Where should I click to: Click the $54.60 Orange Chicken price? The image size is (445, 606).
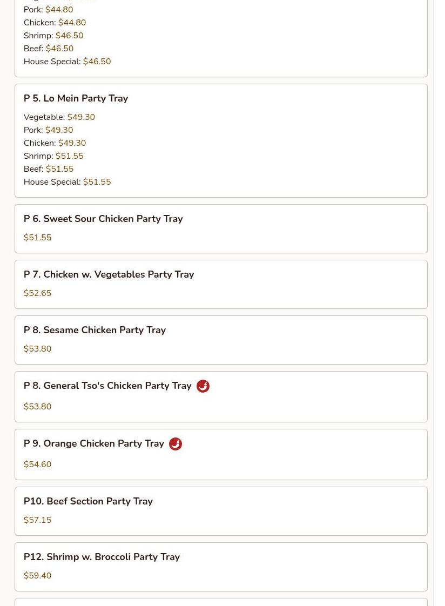[37, 464]
